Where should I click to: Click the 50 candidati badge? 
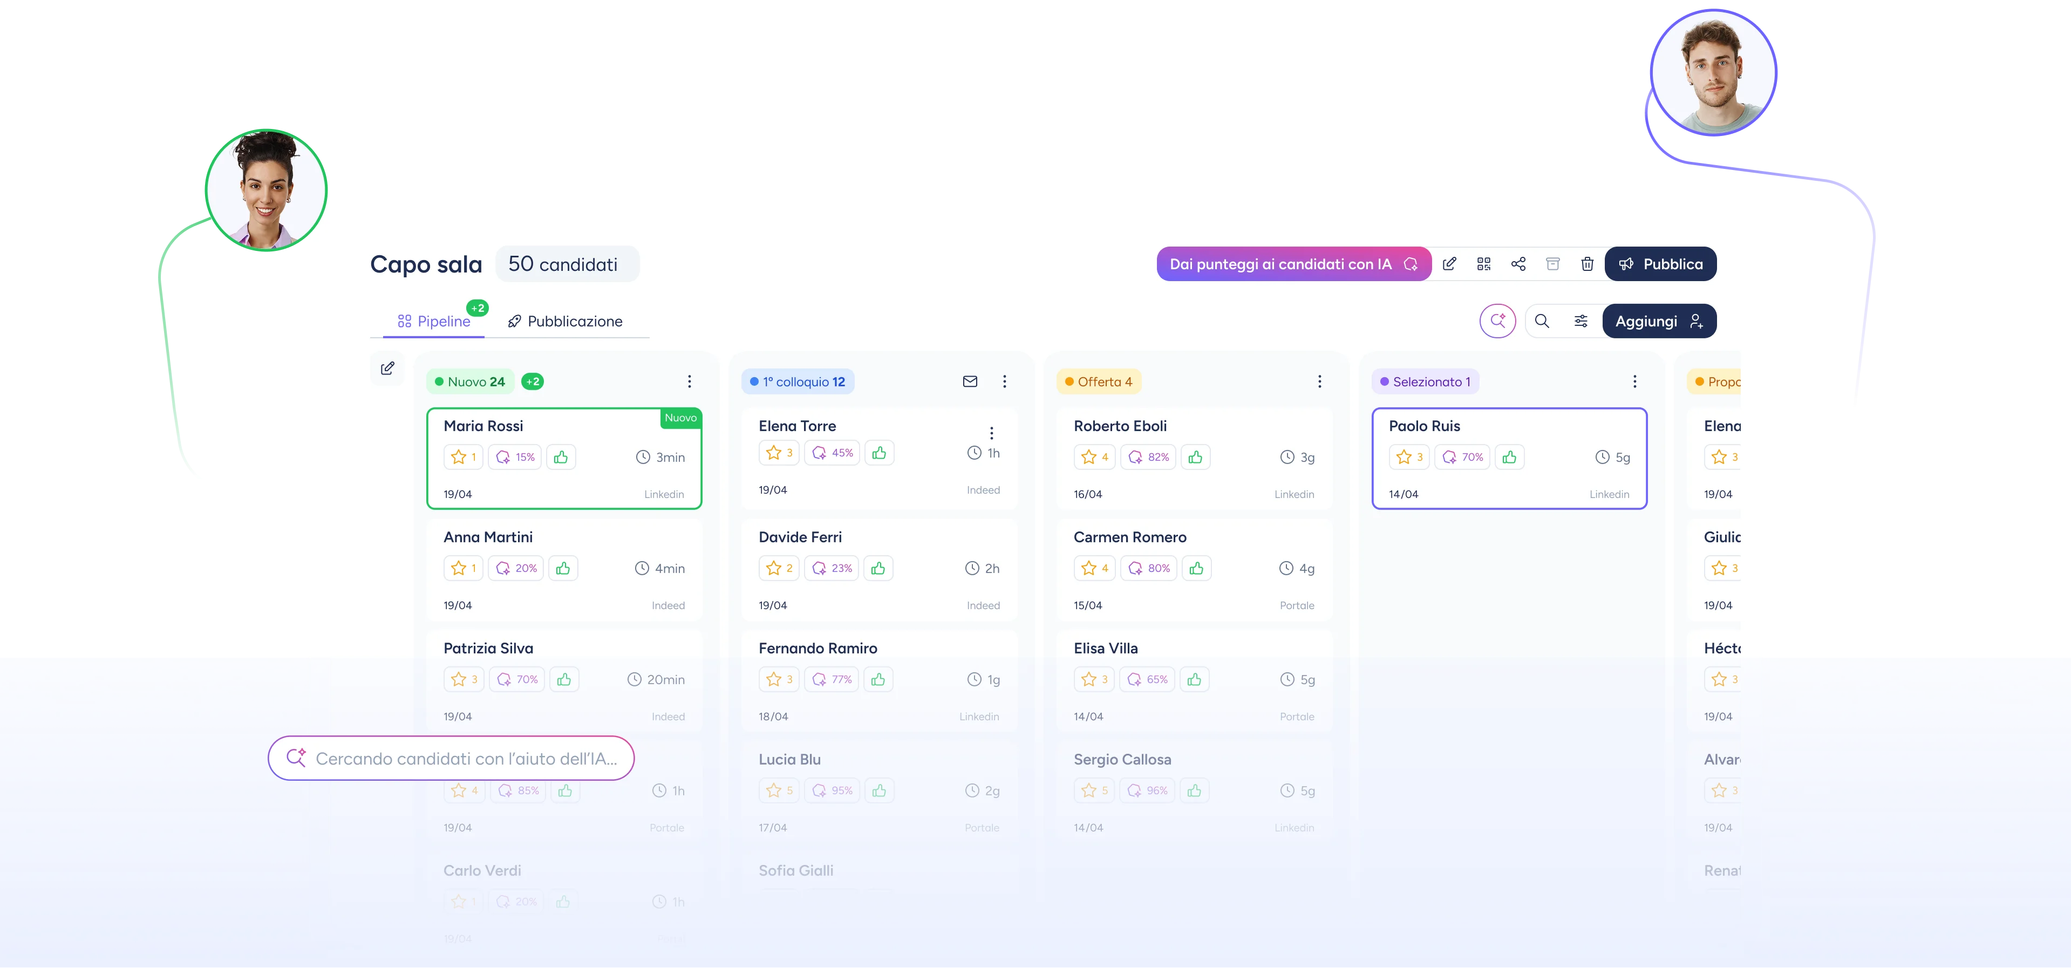(x=567, y=264)
